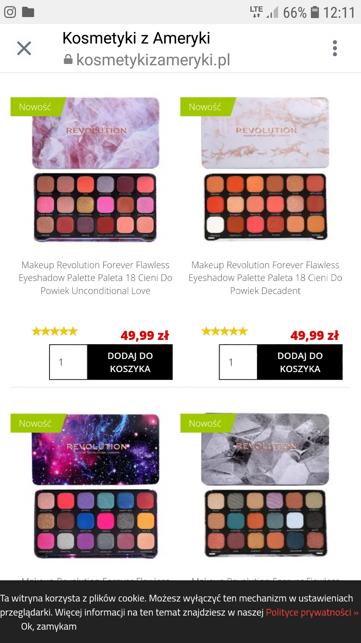Add Decadent palette to cart

point(300,362)
